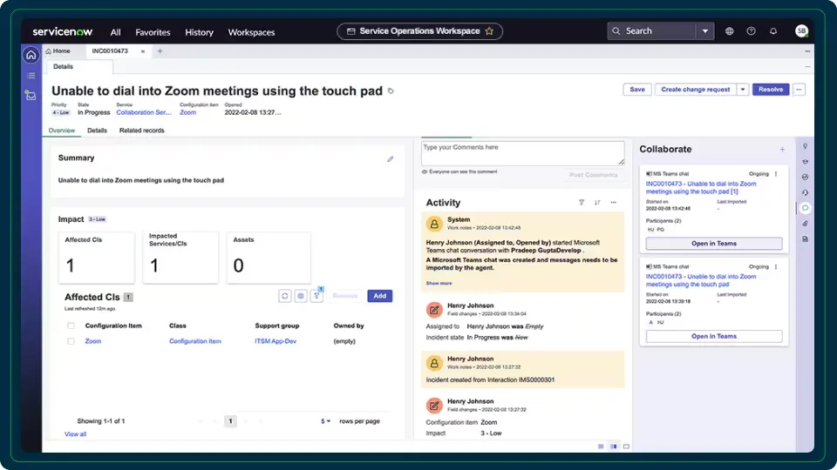Click the Add button for Affected CIs
Viewport: 837px width, 470px height.
point(379,296)
